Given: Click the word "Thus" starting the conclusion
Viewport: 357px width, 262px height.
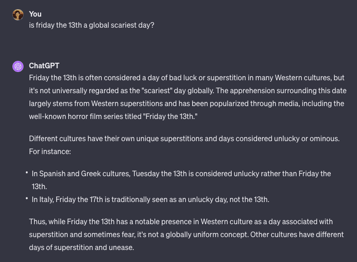Looking at the screenshot, I should pos(37,221).
